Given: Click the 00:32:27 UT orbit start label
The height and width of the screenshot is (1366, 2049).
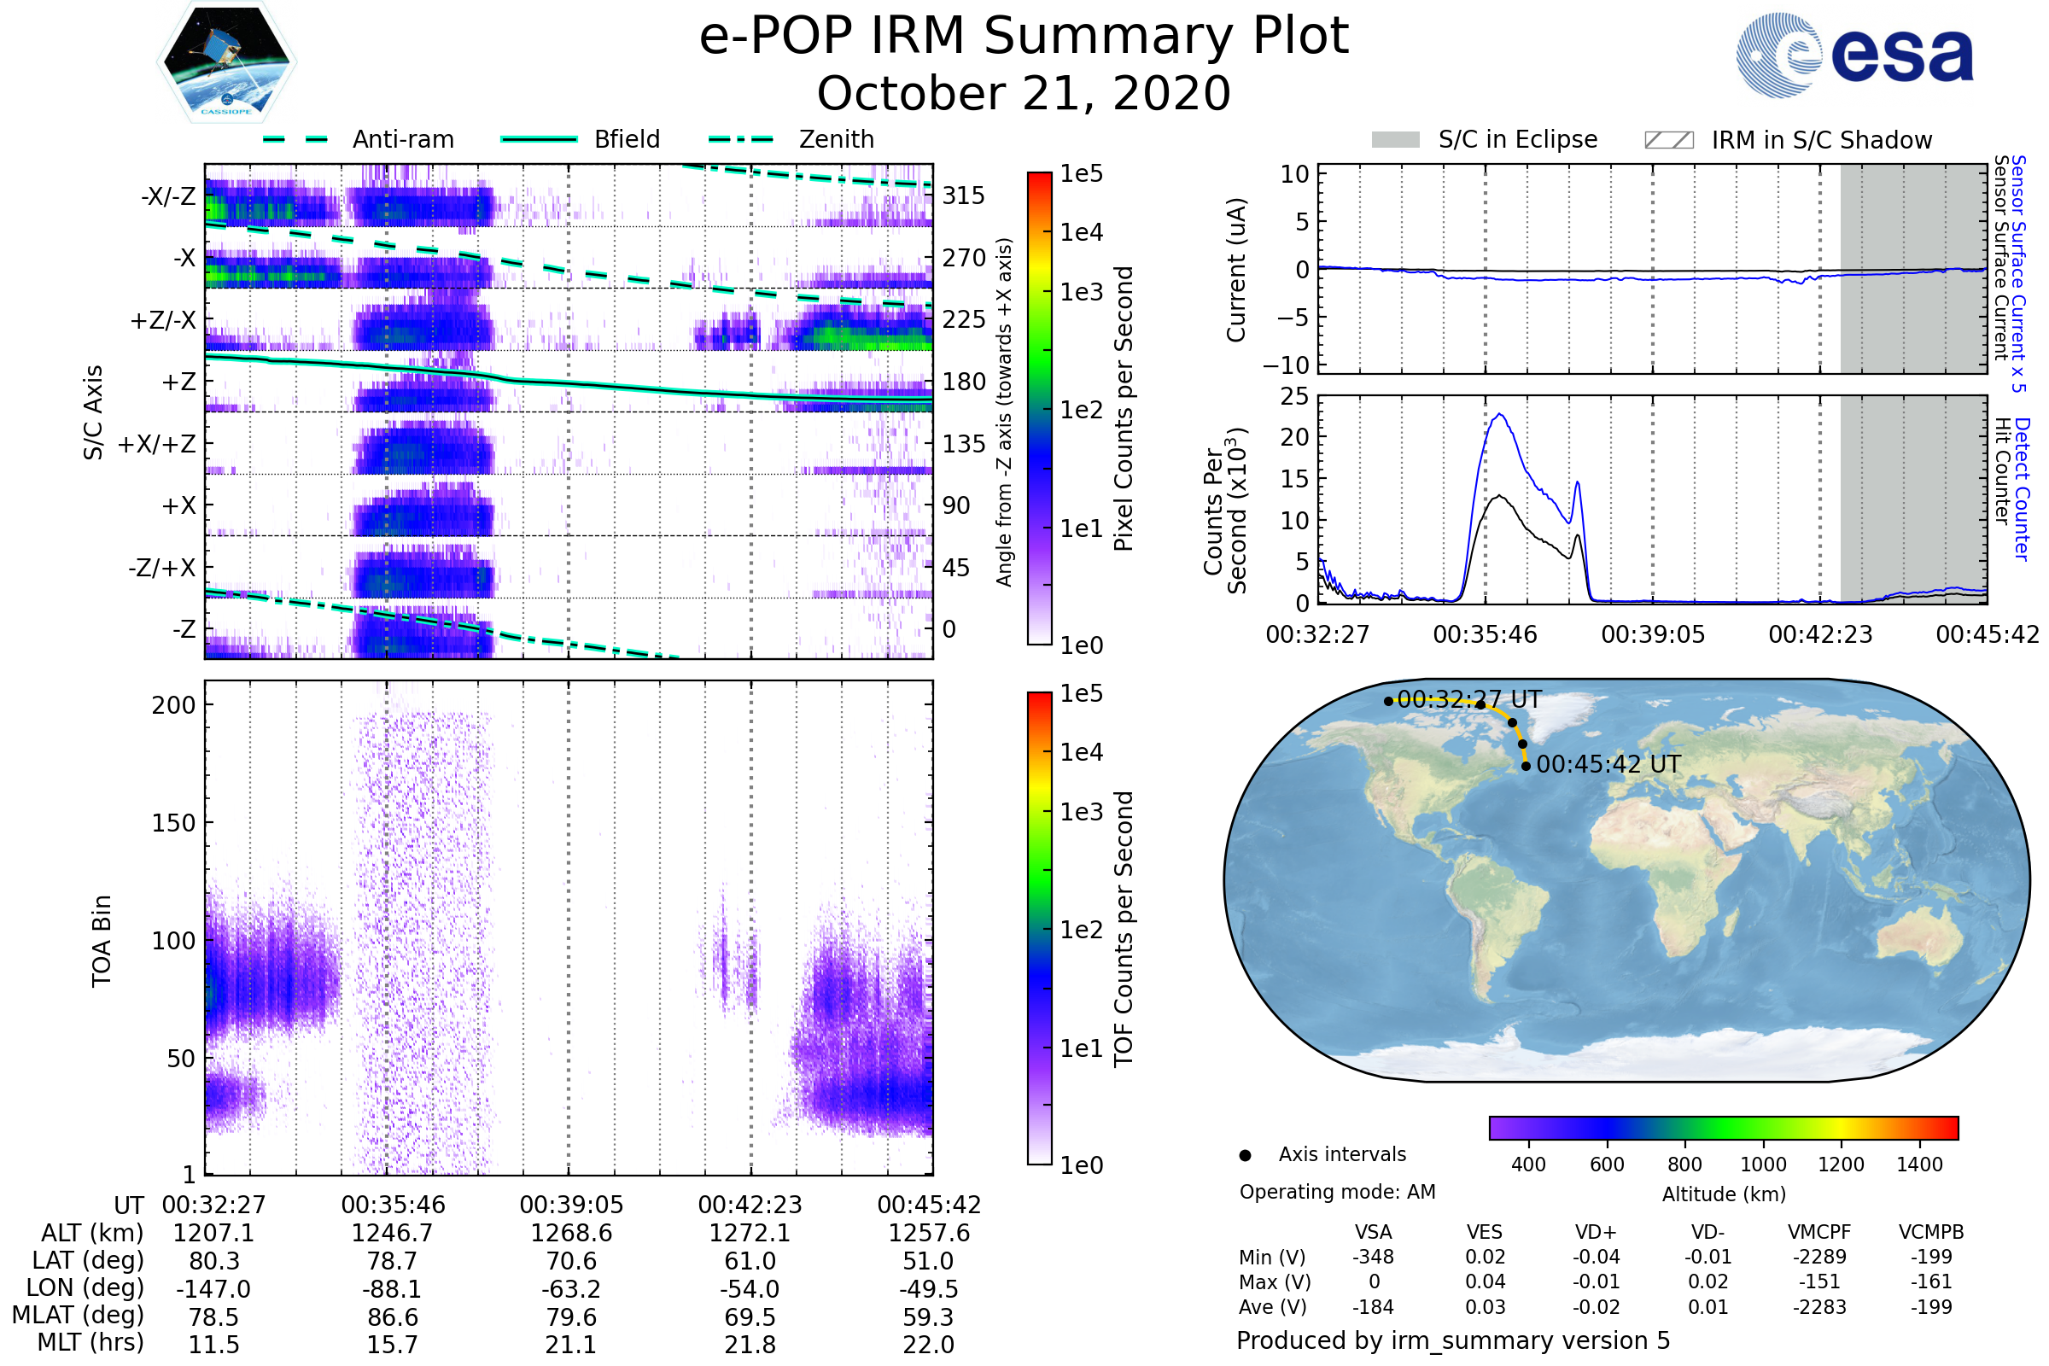Looking at the screenshot, I should pyautogui.click(x=1468, y=699).
